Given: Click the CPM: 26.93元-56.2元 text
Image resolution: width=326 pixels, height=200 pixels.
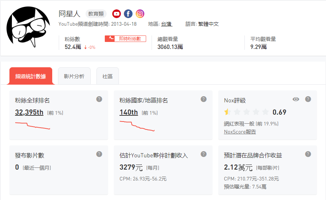Looking at the screenshot, I should tap(143, 179).
